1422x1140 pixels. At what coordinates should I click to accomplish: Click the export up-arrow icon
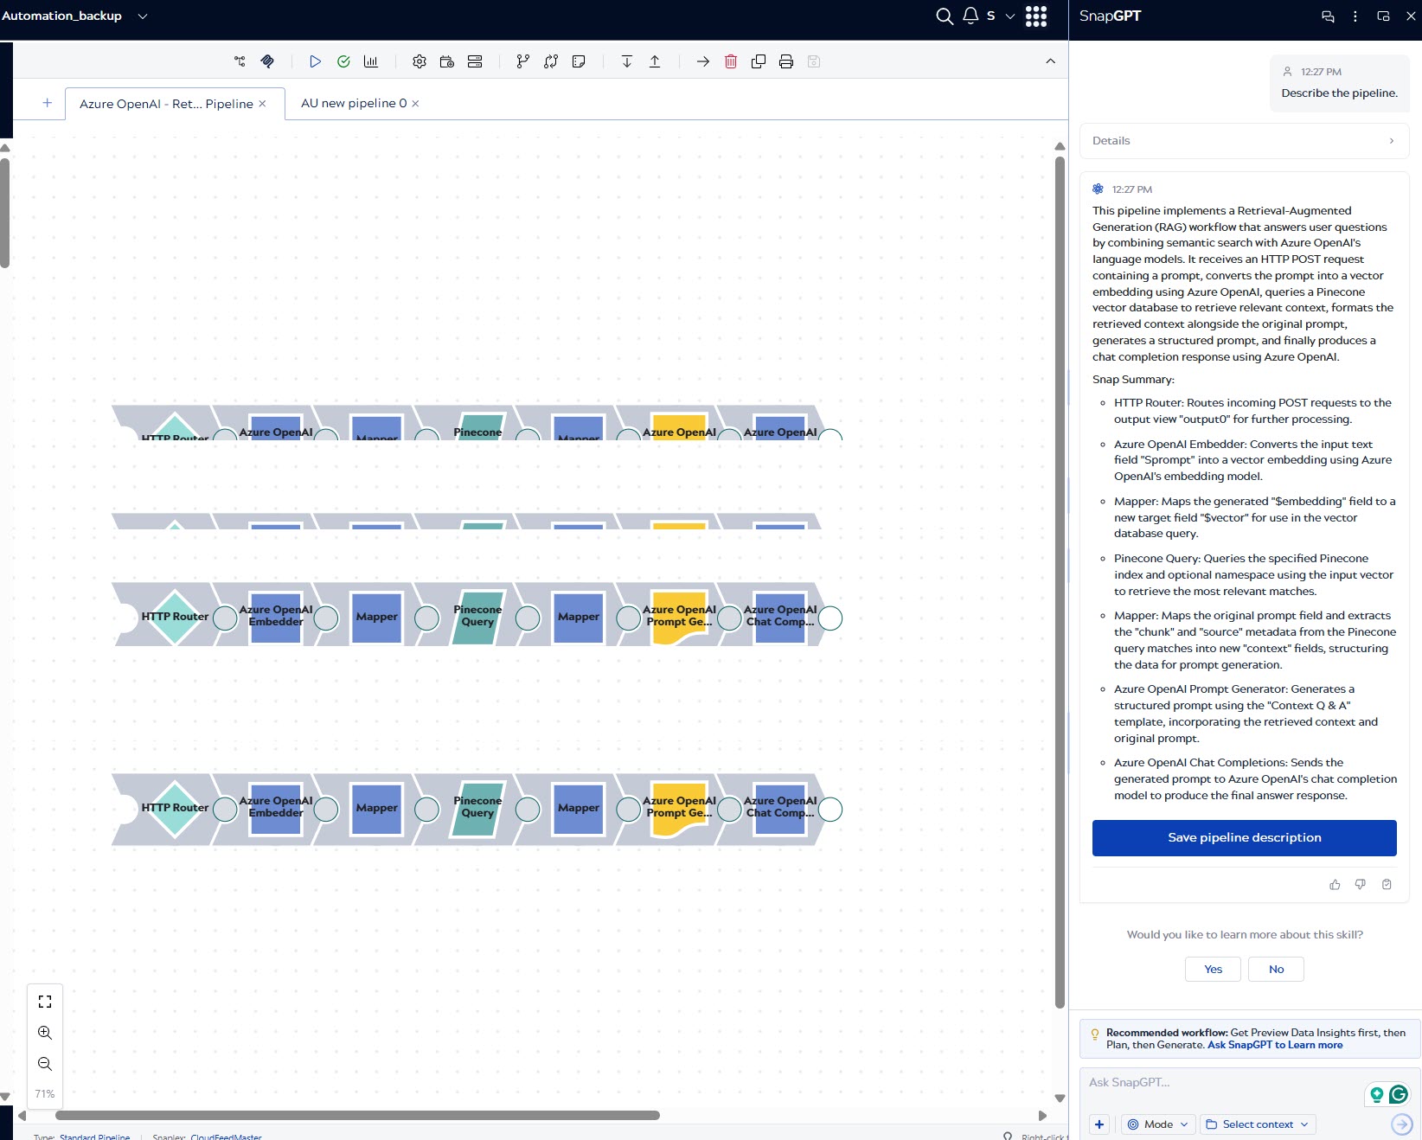(x=655, y=61)
